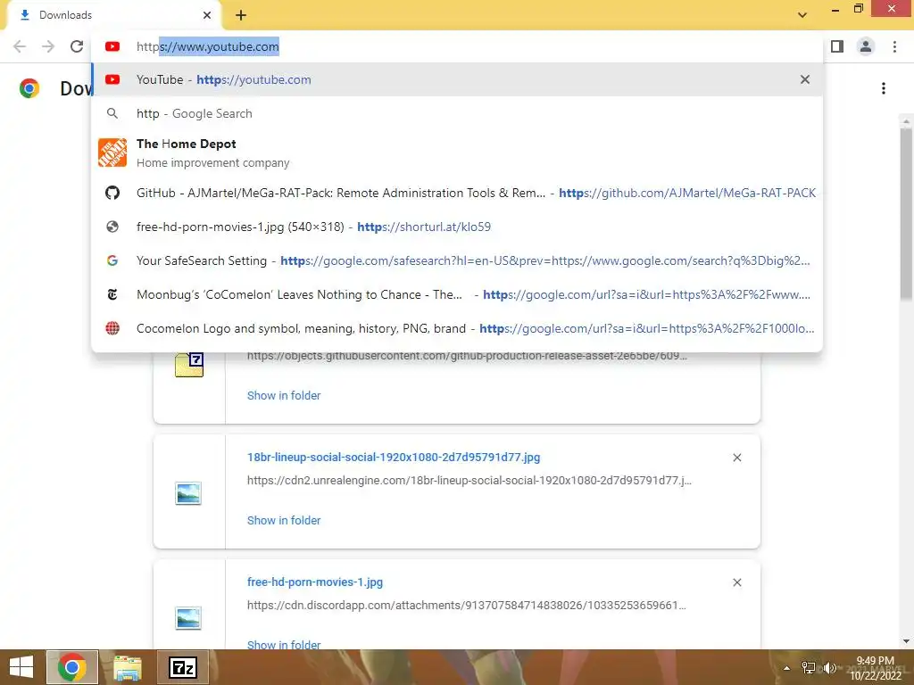Click the forward navigation arrow

tap(48, 46)
